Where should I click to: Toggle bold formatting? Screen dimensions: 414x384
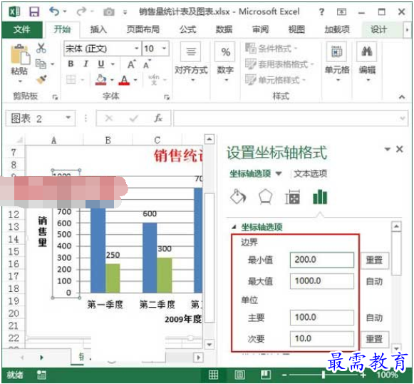[71, 64]
